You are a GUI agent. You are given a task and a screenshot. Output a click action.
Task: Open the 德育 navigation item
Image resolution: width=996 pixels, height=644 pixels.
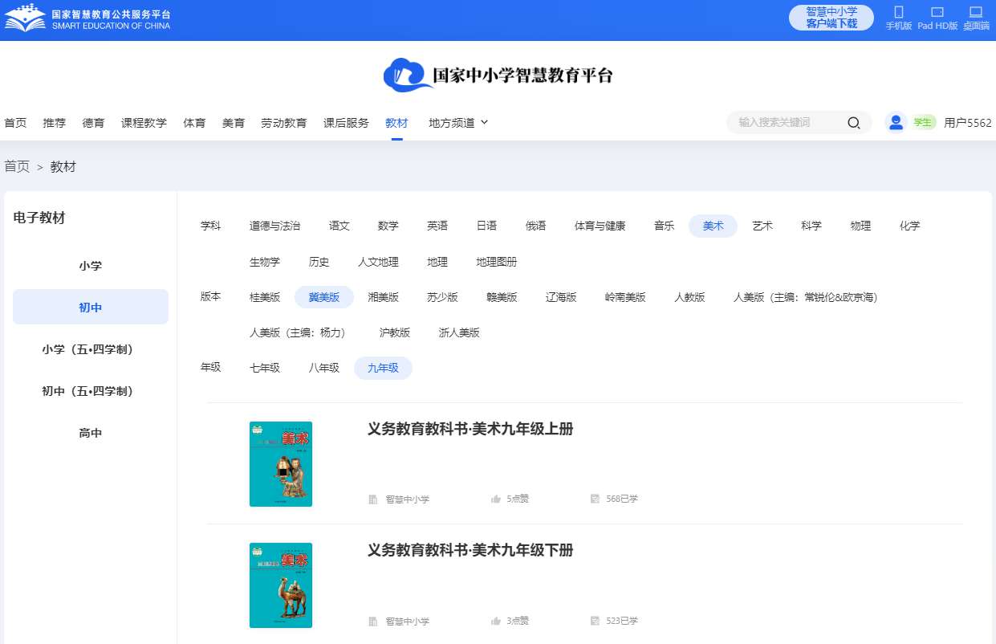pyautogui.click(x=93, y=123)
